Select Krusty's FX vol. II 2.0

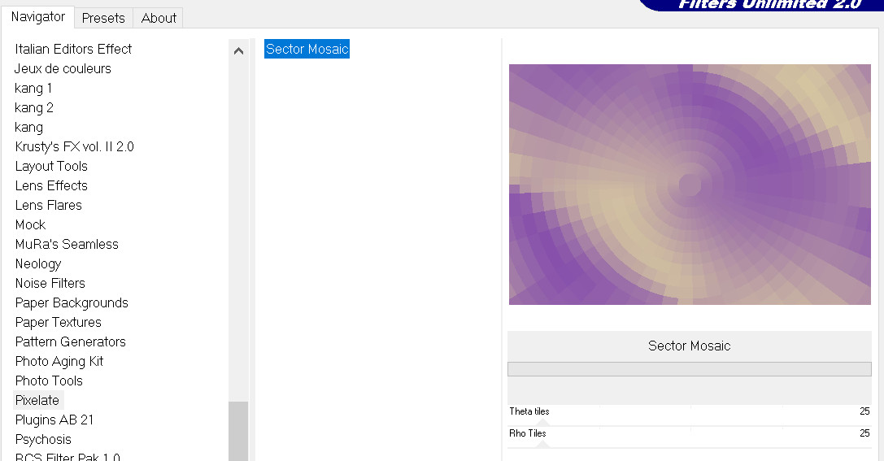click(x=74, y=147)
